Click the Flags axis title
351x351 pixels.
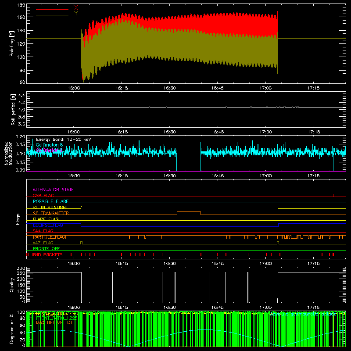coord(18,219)
